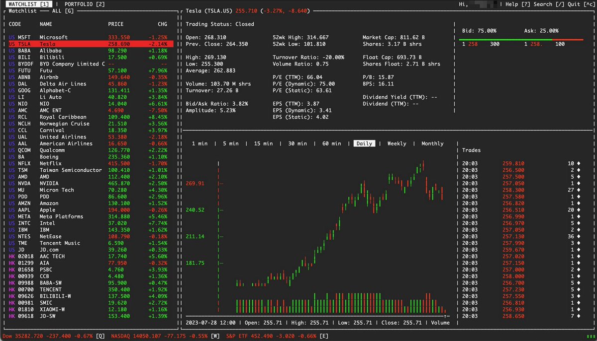Select the BABA Alibaba row

pyautogui.click(x=91, y=51)
